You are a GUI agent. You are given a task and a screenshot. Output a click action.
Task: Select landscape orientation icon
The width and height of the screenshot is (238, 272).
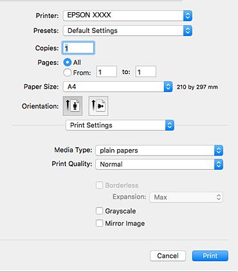pyautogui.click(x=98, y=105)
